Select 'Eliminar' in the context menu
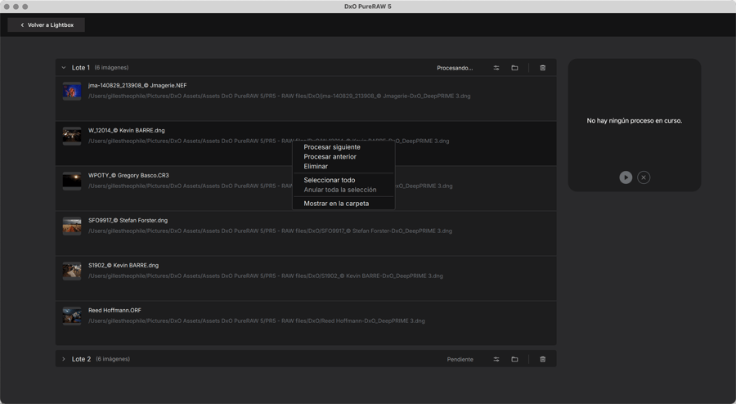This screenshot has height=404, width=736. point(316,166)
